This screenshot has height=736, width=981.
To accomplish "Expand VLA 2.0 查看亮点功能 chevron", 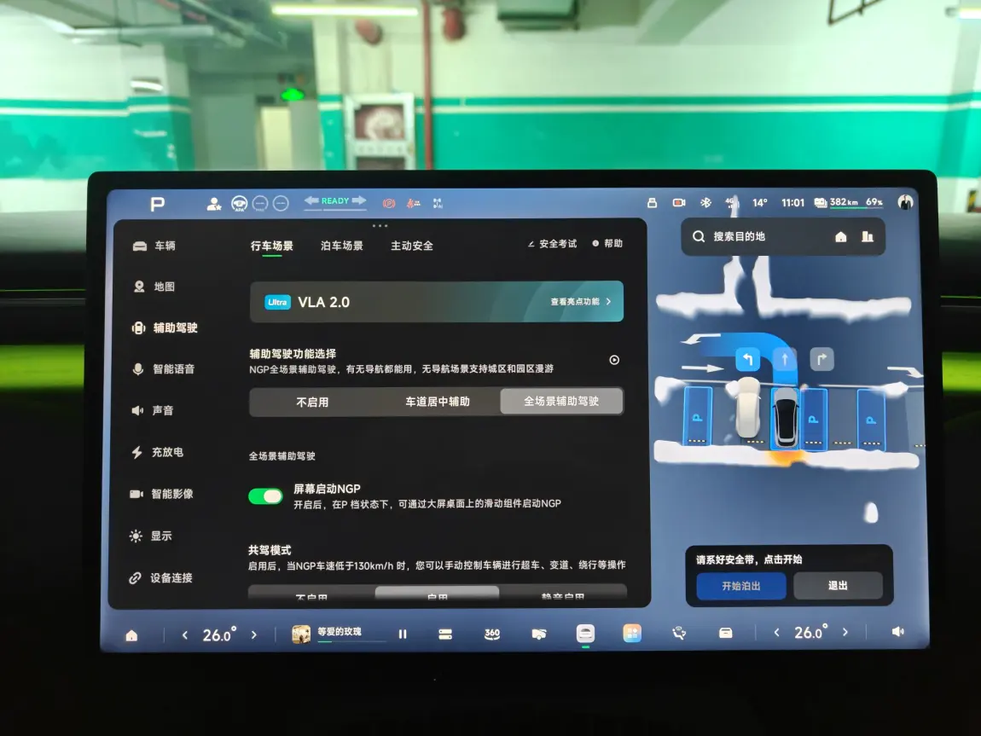I will coord(608,302).
